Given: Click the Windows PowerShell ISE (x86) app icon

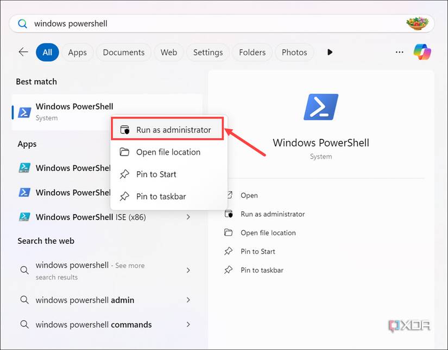Looking at the screenshot, I should point(24,216).
